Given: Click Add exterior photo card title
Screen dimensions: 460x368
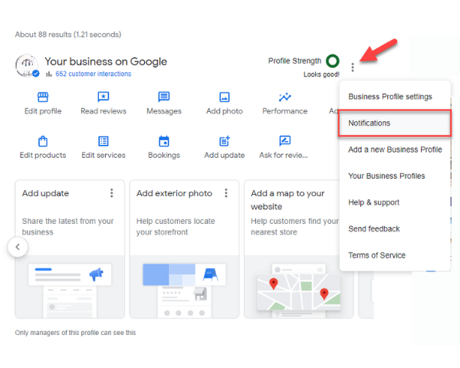Looking at the screenshot, I should click(174, 193).
